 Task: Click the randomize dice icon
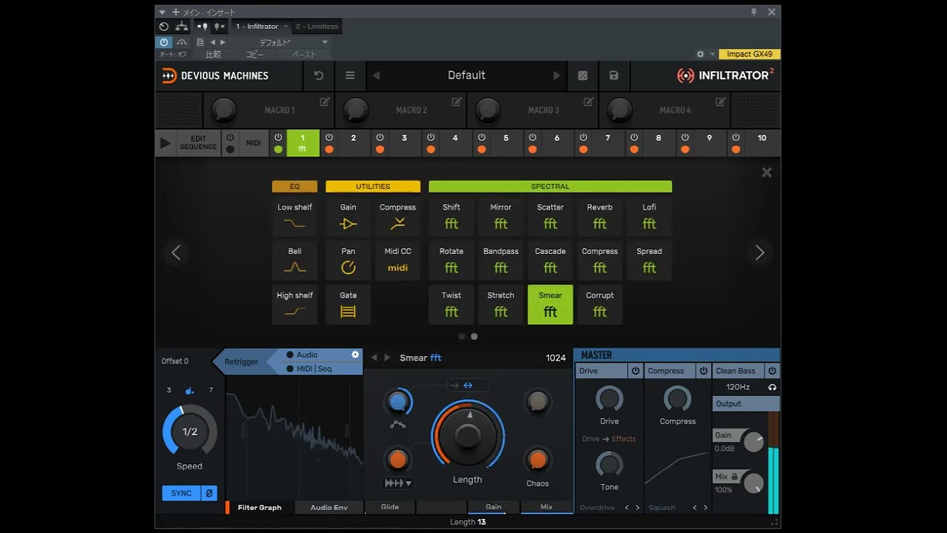582,76
